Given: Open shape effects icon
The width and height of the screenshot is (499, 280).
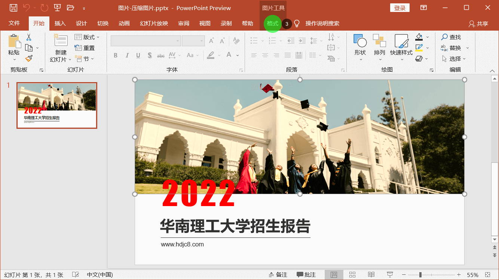Looking at the screenshot, I should (x=419, y=59).
